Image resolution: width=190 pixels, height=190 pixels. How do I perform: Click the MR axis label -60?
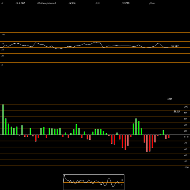click(x=185, y=155)
